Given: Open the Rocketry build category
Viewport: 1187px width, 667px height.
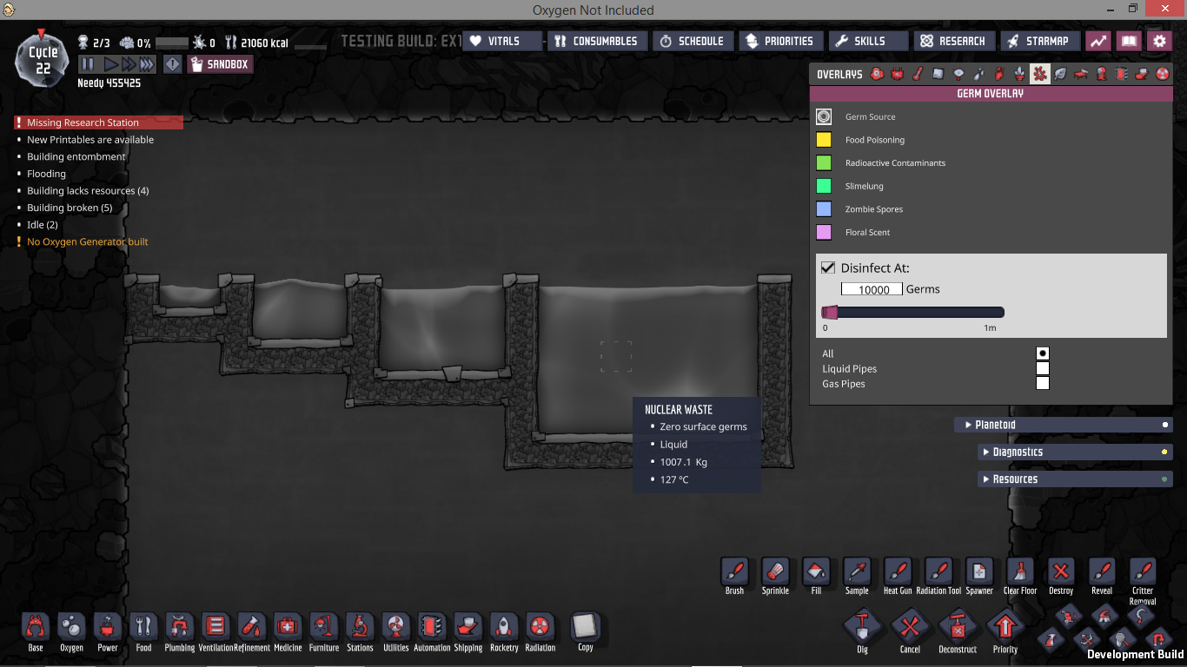Looking at the screenshot, I should pyautogui.click(x=504, y=627).
